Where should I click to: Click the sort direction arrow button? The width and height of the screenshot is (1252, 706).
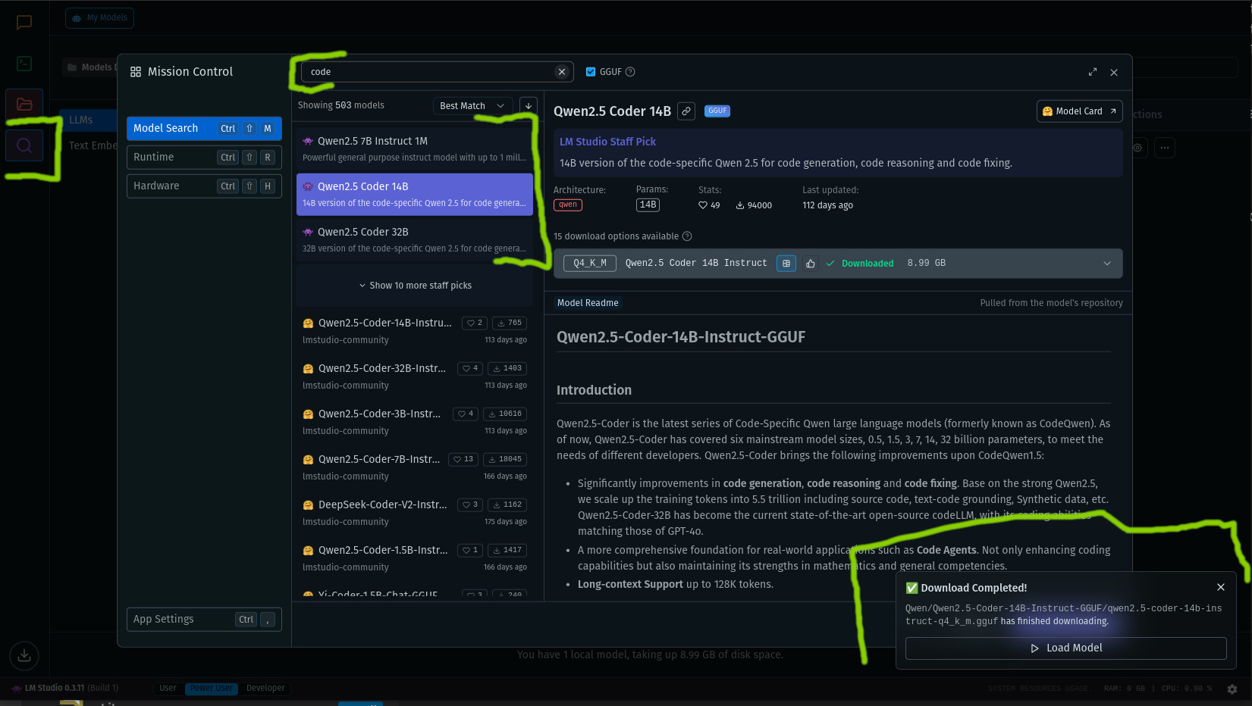529,106
